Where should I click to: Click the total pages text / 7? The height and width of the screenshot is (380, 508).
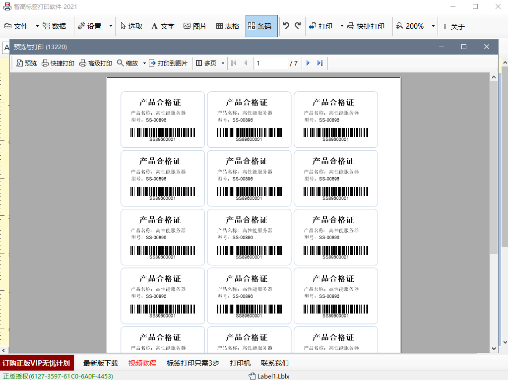294,63
